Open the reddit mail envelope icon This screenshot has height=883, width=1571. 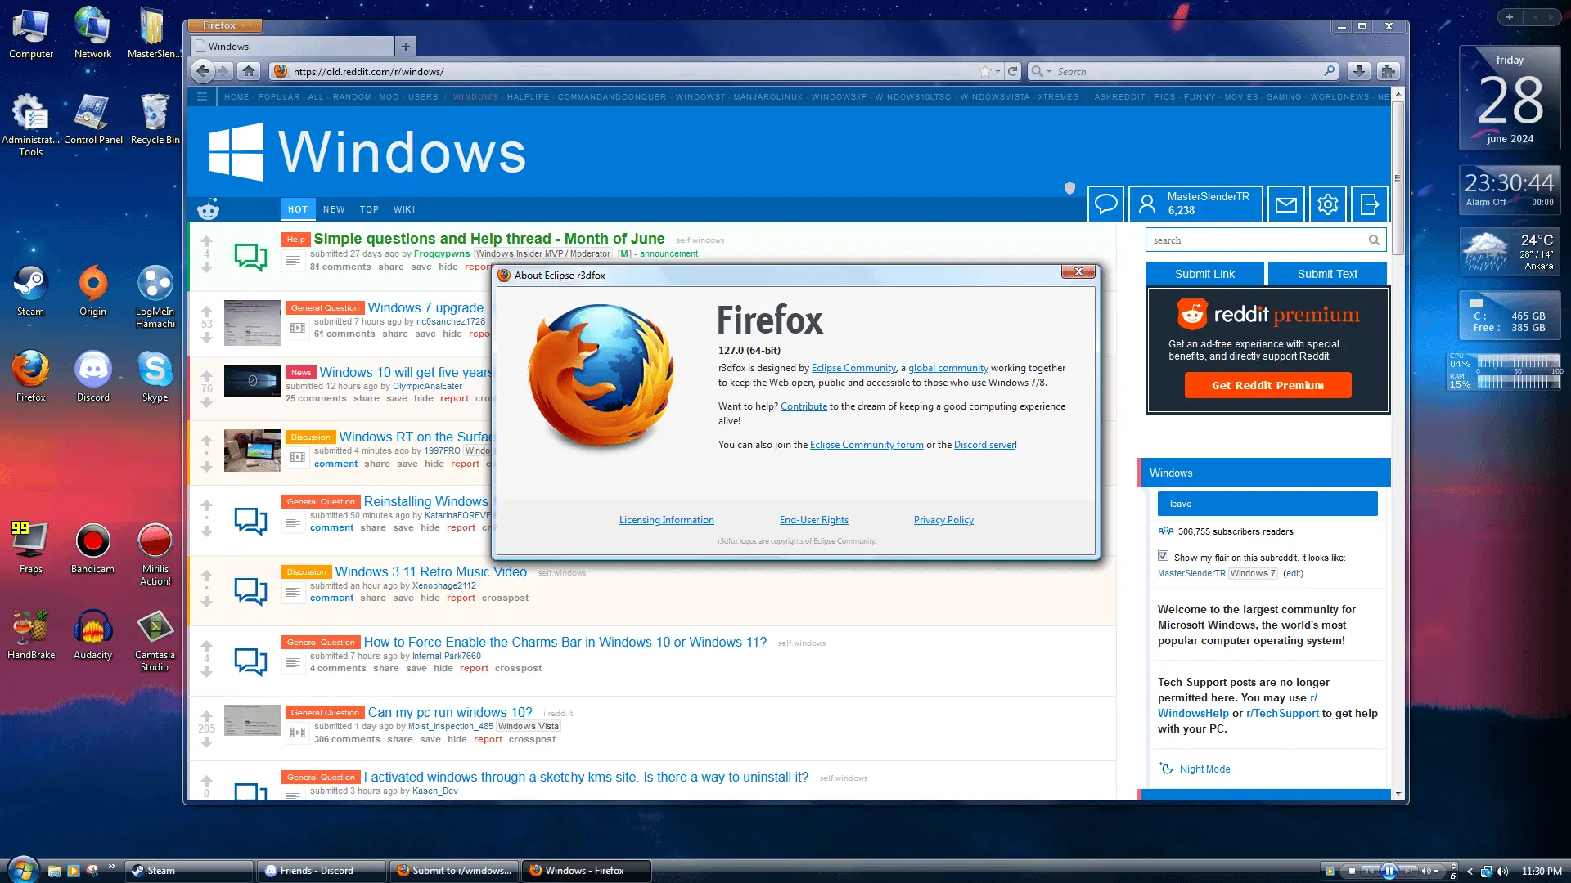click(x=1285, y=204)
